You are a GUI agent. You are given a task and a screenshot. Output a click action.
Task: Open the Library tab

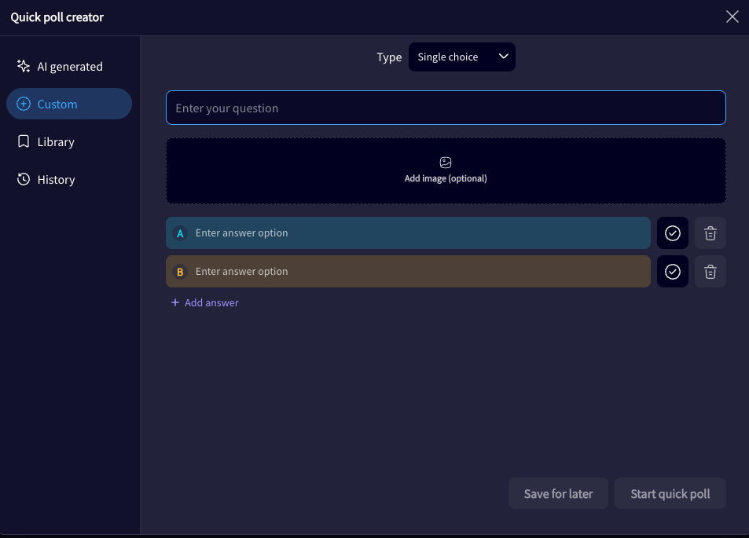56,142
